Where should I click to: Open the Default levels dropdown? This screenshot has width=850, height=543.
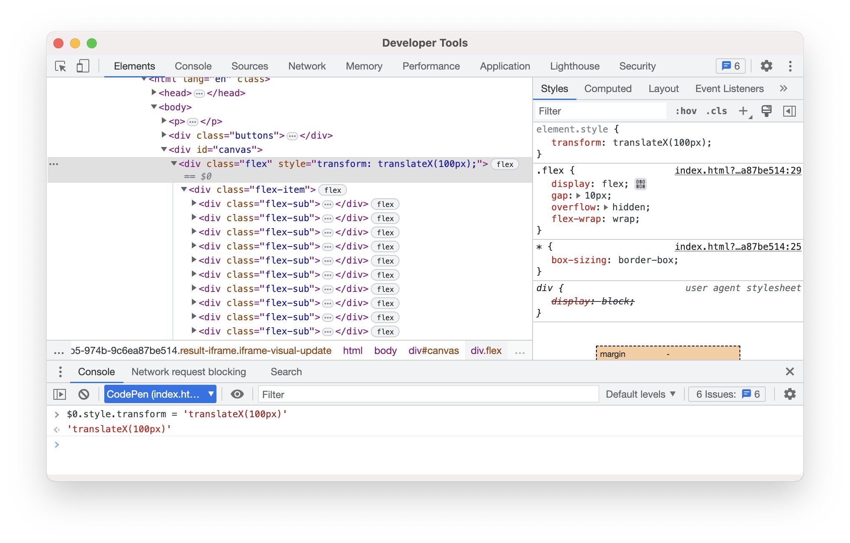pyautogui.click(x=641, y=394)
